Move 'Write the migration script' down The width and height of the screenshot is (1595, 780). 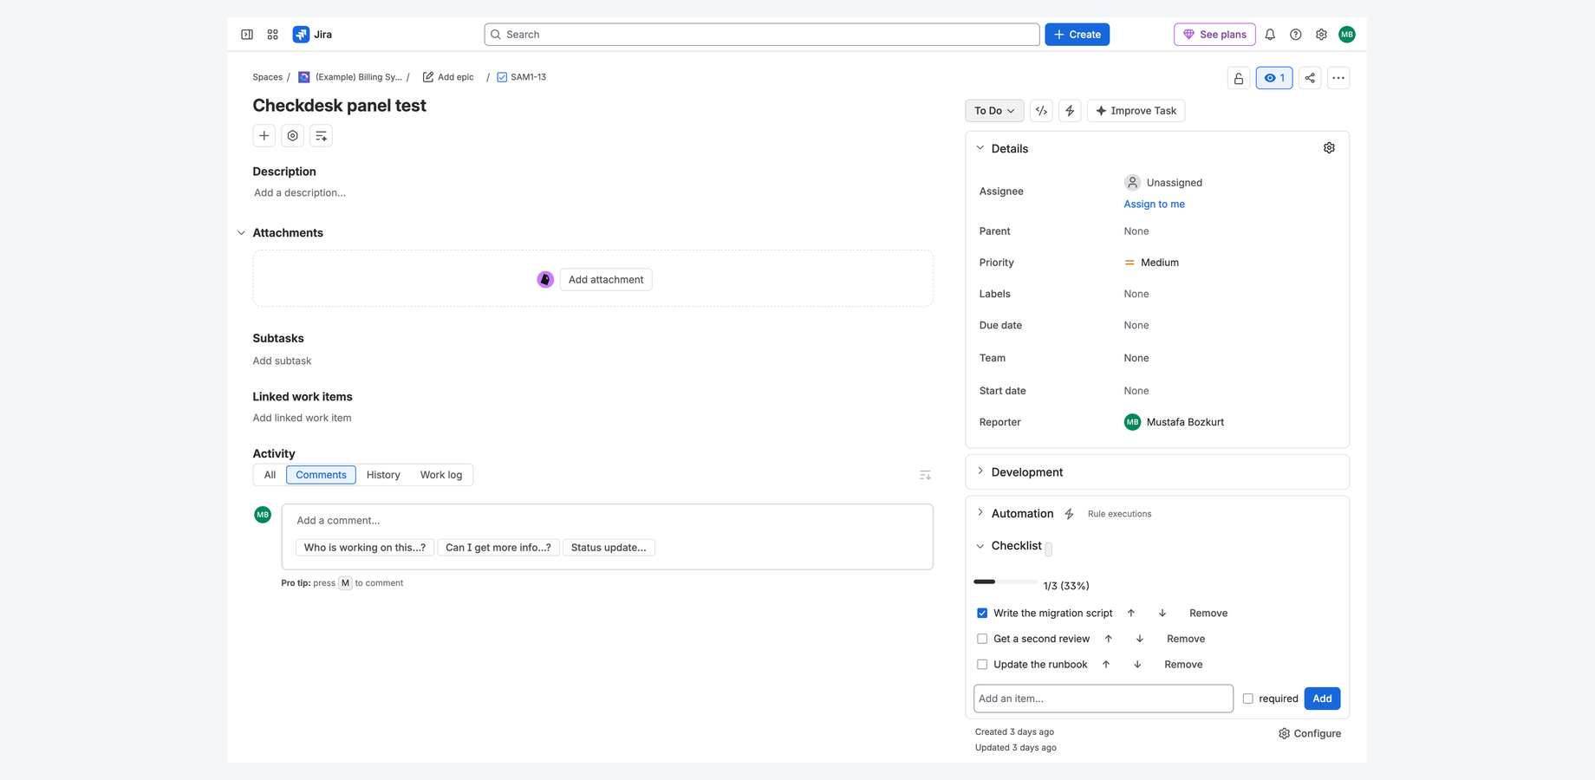[1162, 614]
